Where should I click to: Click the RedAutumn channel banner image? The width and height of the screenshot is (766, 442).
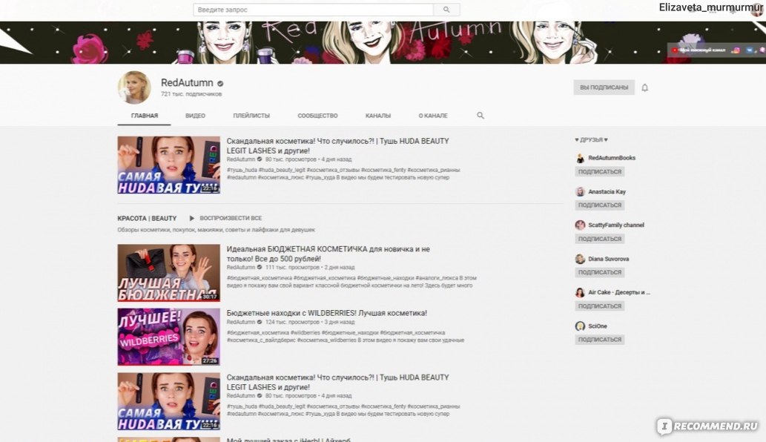click(383, 42)
